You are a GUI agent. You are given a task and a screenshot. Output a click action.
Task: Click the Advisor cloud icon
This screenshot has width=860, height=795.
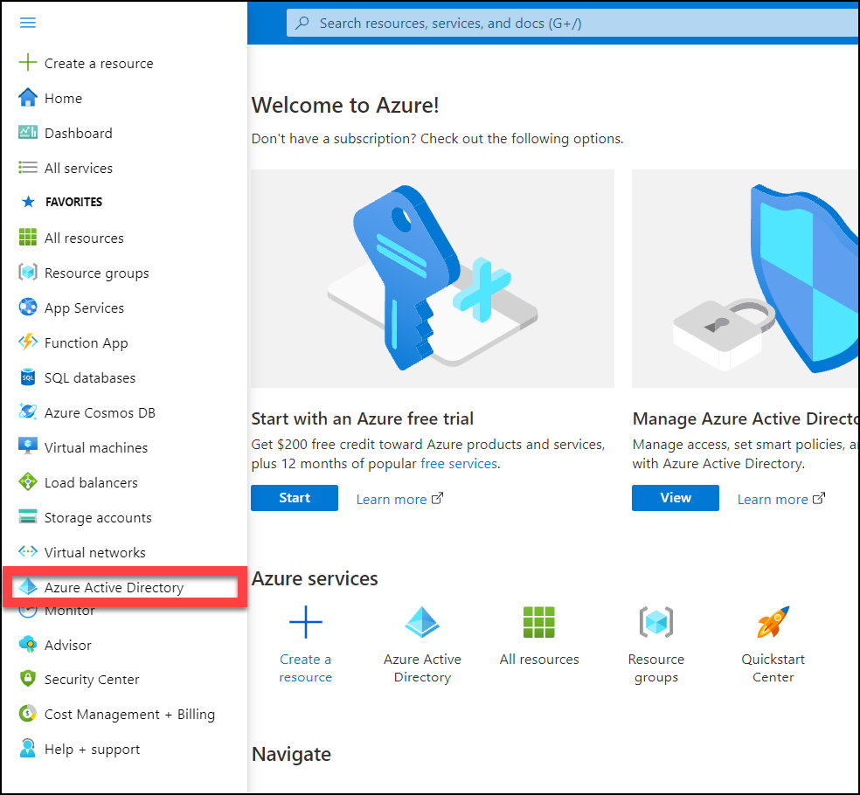tap(27, 644)
